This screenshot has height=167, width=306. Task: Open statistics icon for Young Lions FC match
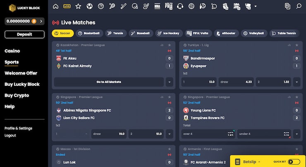click(289, 97)
